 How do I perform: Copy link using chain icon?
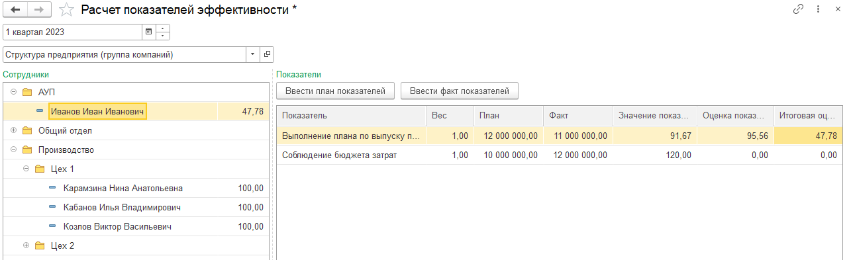tap(798, 10)
